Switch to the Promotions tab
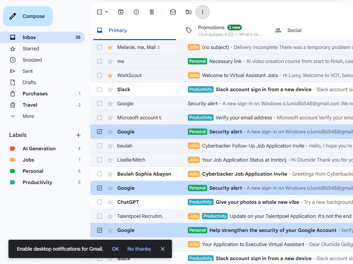This screenshot has height=264, width=353. tap(224, 30)
